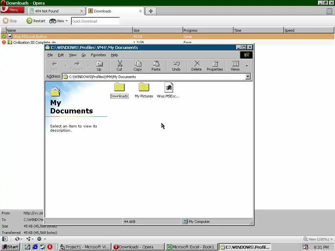Select the My Pictures folder

click(x=144, y=90)
